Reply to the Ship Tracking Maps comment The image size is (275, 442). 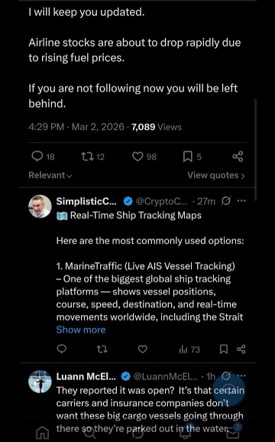click(62, 349)
